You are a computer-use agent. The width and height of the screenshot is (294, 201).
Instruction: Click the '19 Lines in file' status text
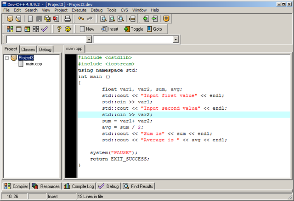(x=90, y=196)
